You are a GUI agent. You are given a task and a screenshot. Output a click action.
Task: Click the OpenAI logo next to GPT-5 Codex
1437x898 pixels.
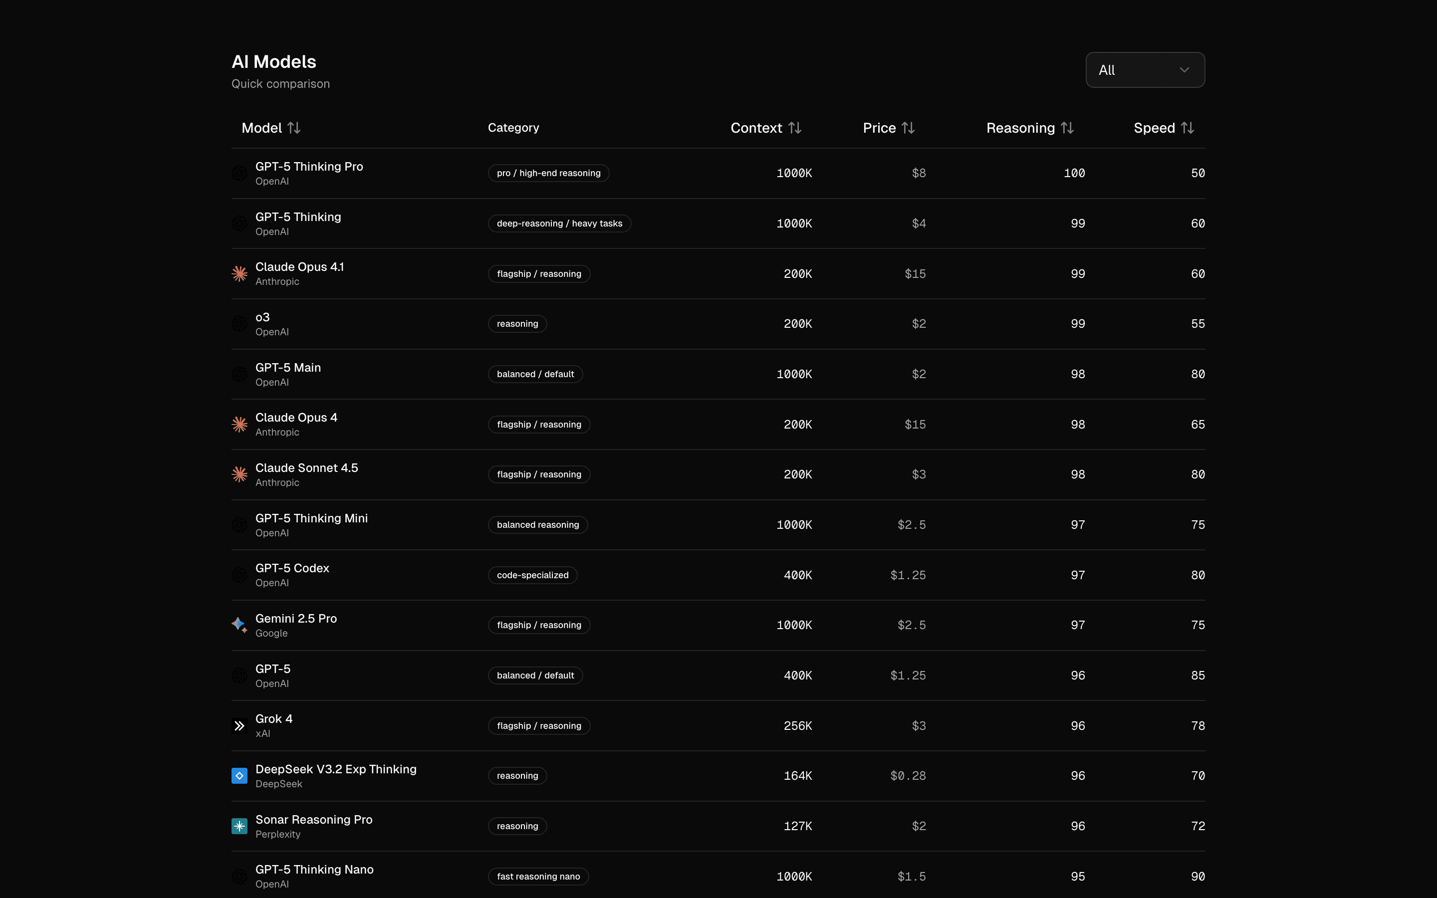click(239, 575)
